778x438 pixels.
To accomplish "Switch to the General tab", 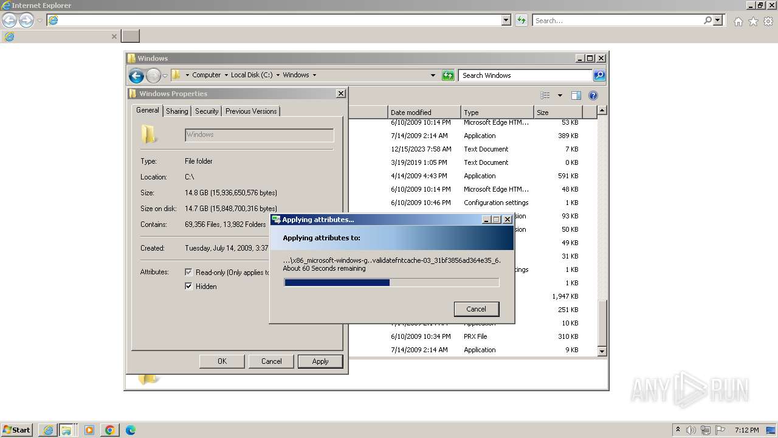I will coord(148,110).
